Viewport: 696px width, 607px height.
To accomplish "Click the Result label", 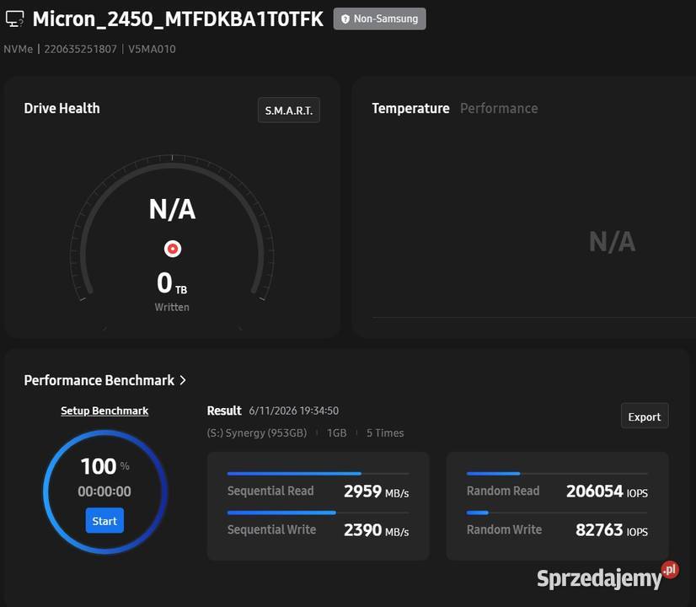I will click(224, 411).
